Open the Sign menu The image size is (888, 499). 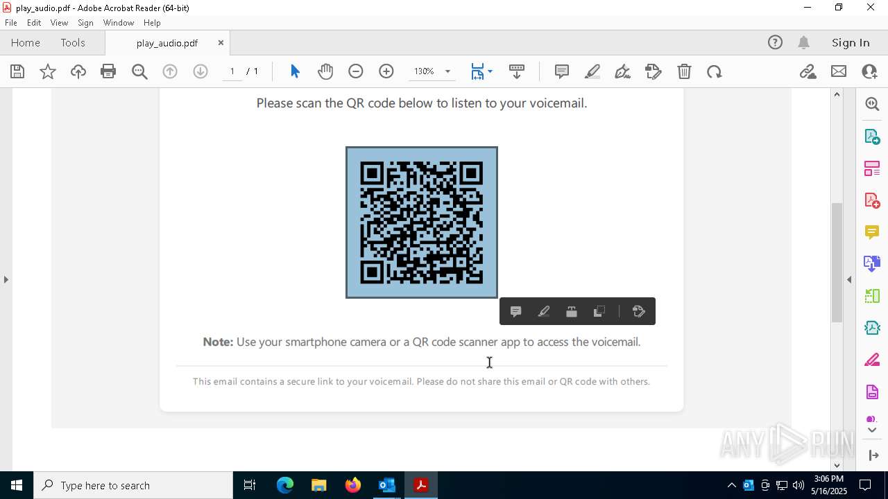click(x=85, y=23)
